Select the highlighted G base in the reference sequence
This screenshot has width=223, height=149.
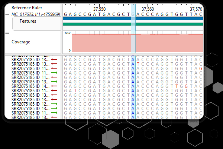click(x=133, y=14)
